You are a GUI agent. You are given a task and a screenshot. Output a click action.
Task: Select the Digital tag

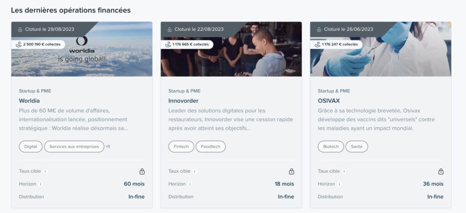[x=30, y=146]
